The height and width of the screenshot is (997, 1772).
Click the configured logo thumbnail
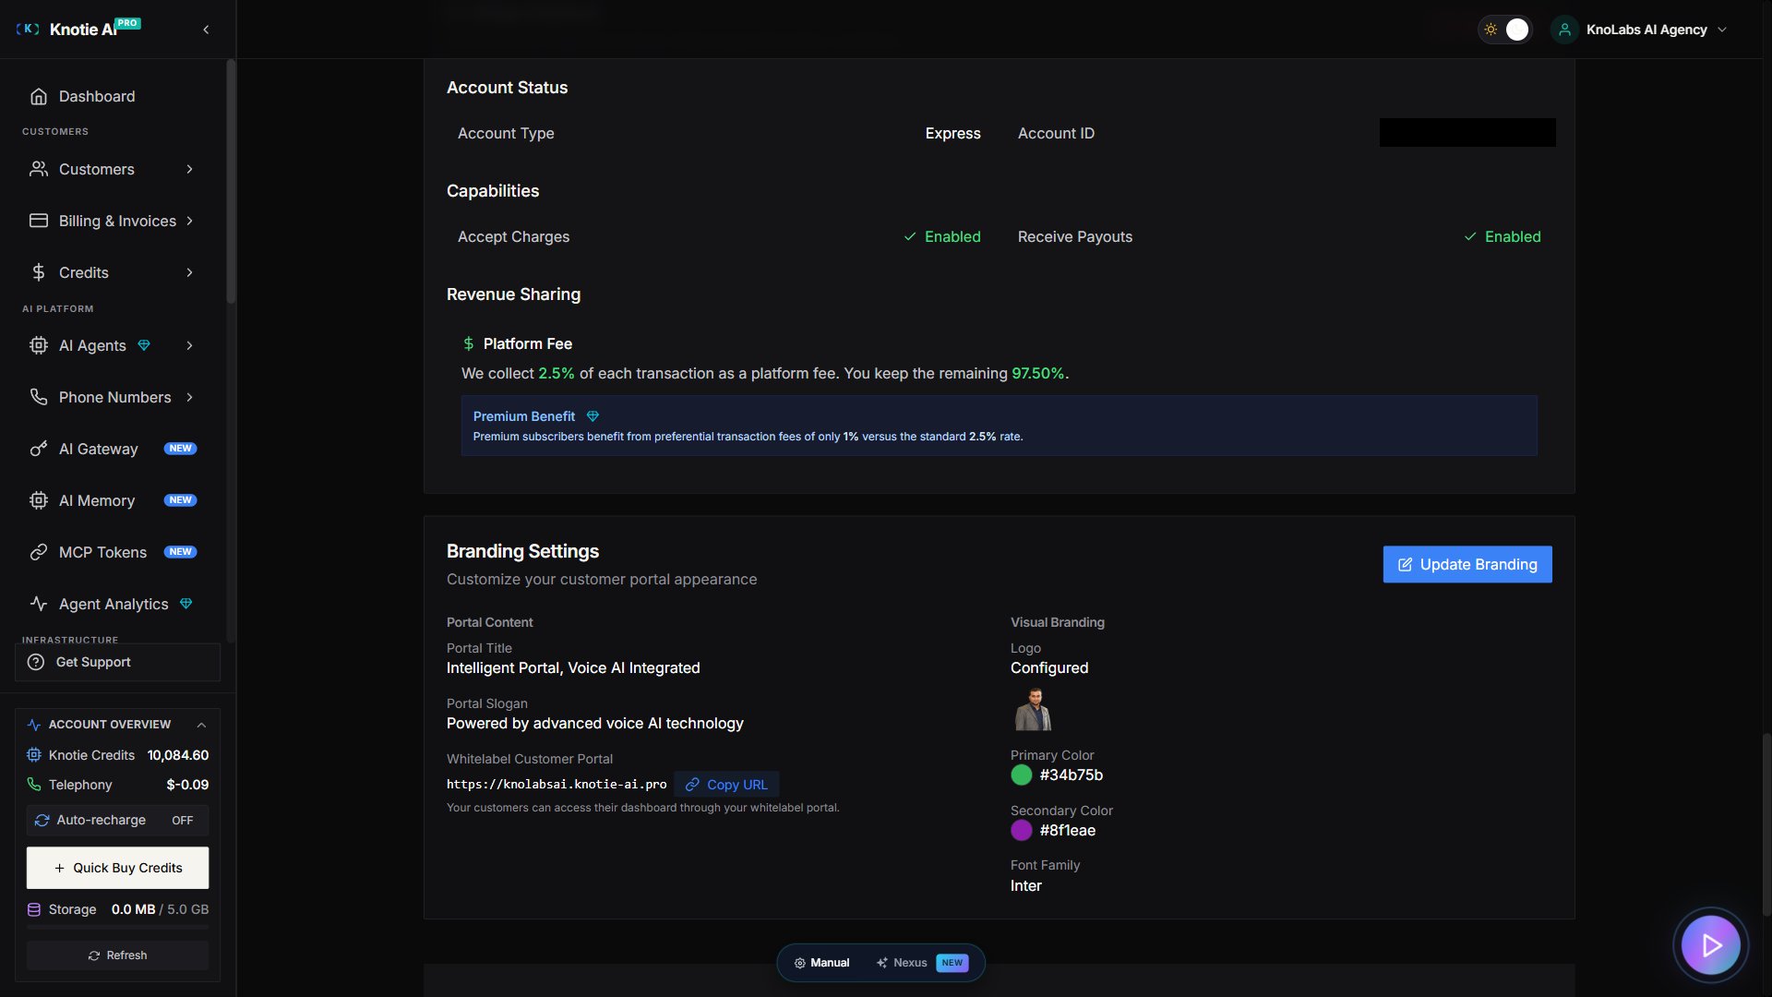coord(1033,709)
